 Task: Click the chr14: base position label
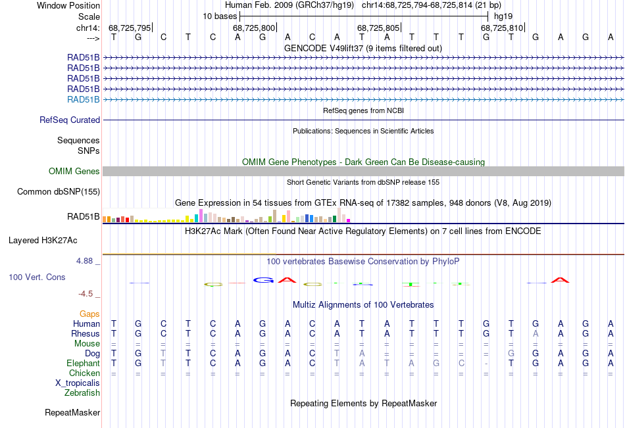pyautogui.click(x=87, y=28)
